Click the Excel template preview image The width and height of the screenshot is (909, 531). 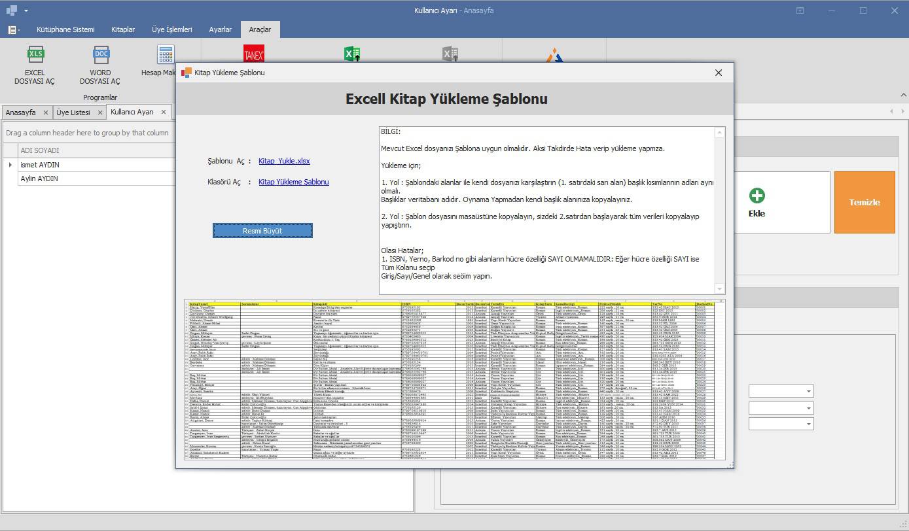(454, 379)
